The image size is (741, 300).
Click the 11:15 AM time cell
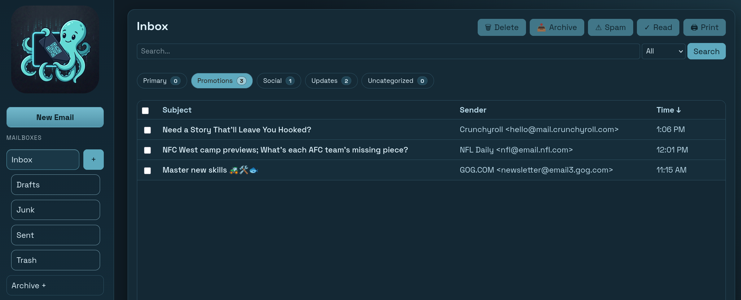(x=671, y=170)
